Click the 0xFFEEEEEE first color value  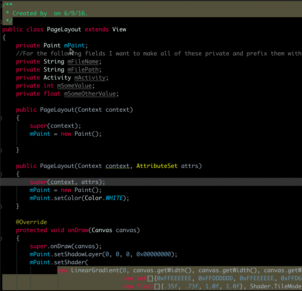point(174,278)
